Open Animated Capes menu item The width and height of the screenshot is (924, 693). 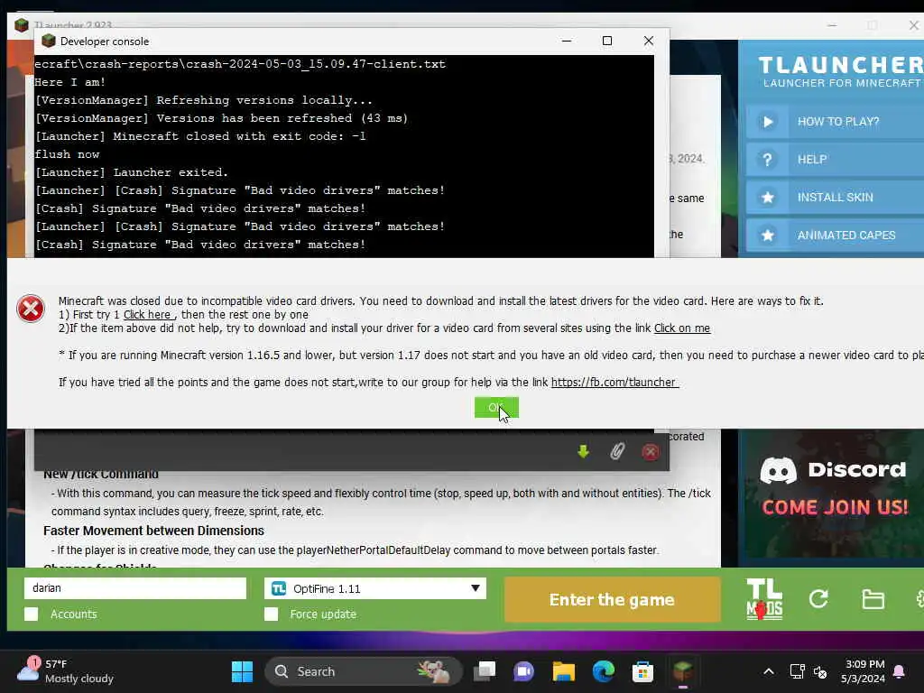835,236
